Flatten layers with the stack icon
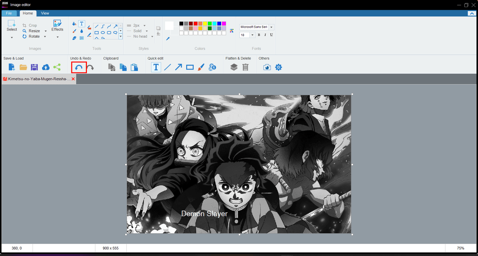This screenshot has width=478, height=256. point(234,67)
